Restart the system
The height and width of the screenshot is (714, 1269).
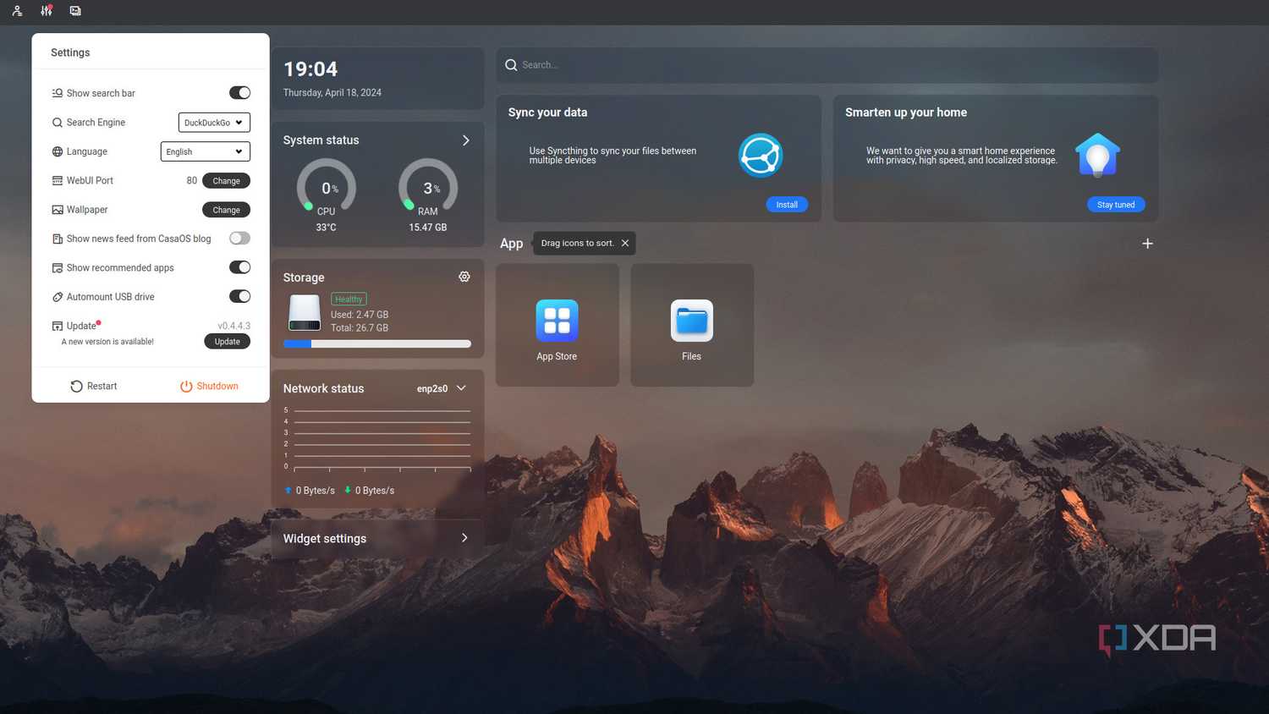pyautogui.click(x=94, y=387)
